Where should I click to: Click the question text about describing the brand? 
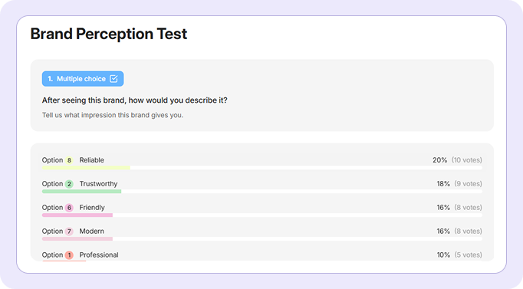click(134, 100)
